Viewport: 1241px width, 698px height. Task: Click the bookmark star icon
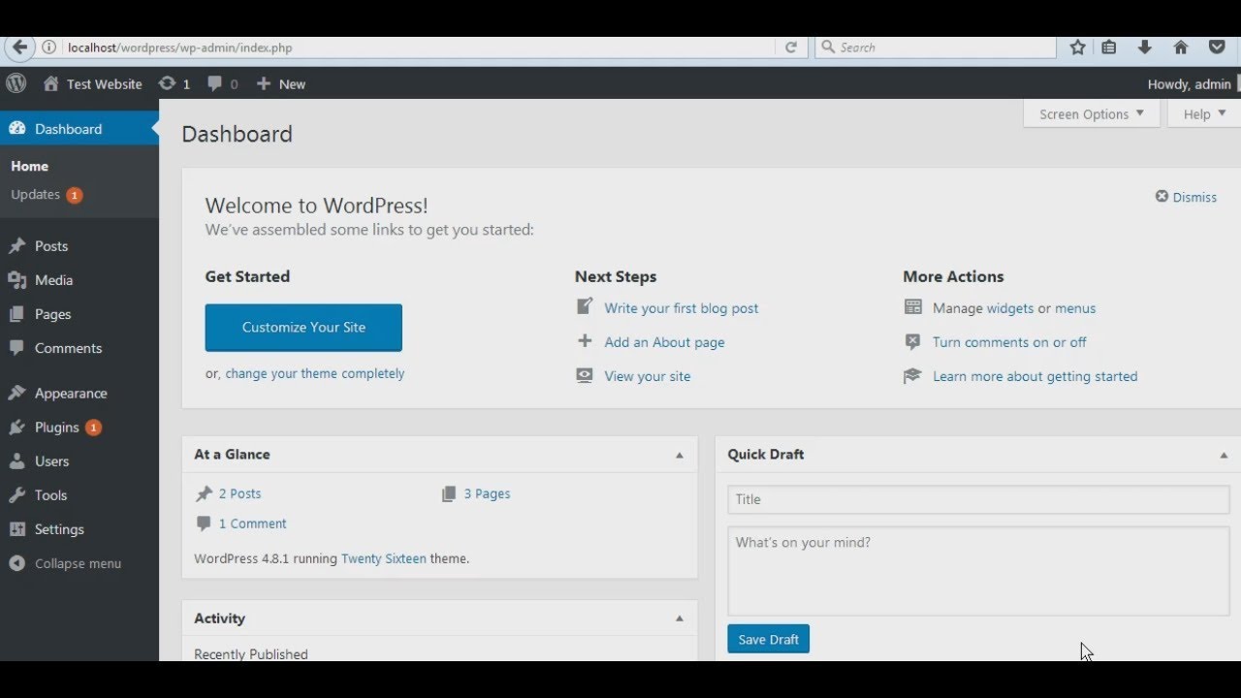point(1077,48)
